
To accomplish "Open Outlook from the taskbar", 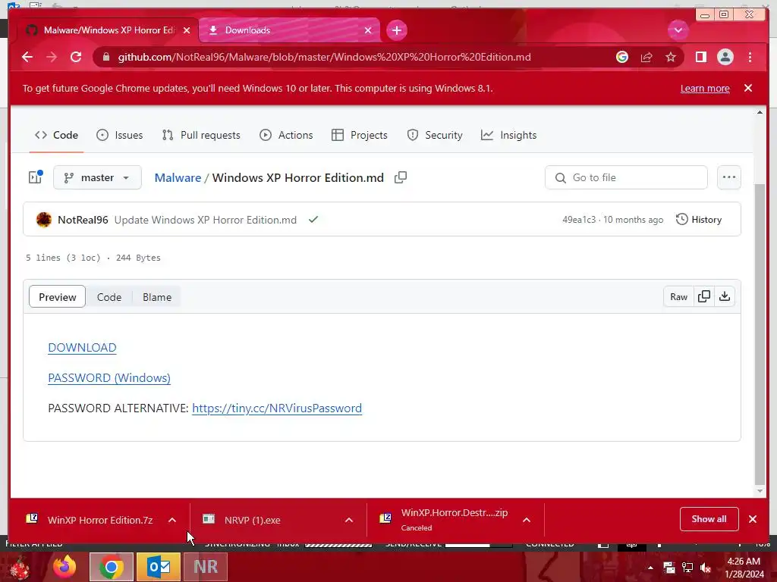I will [158, 567].
